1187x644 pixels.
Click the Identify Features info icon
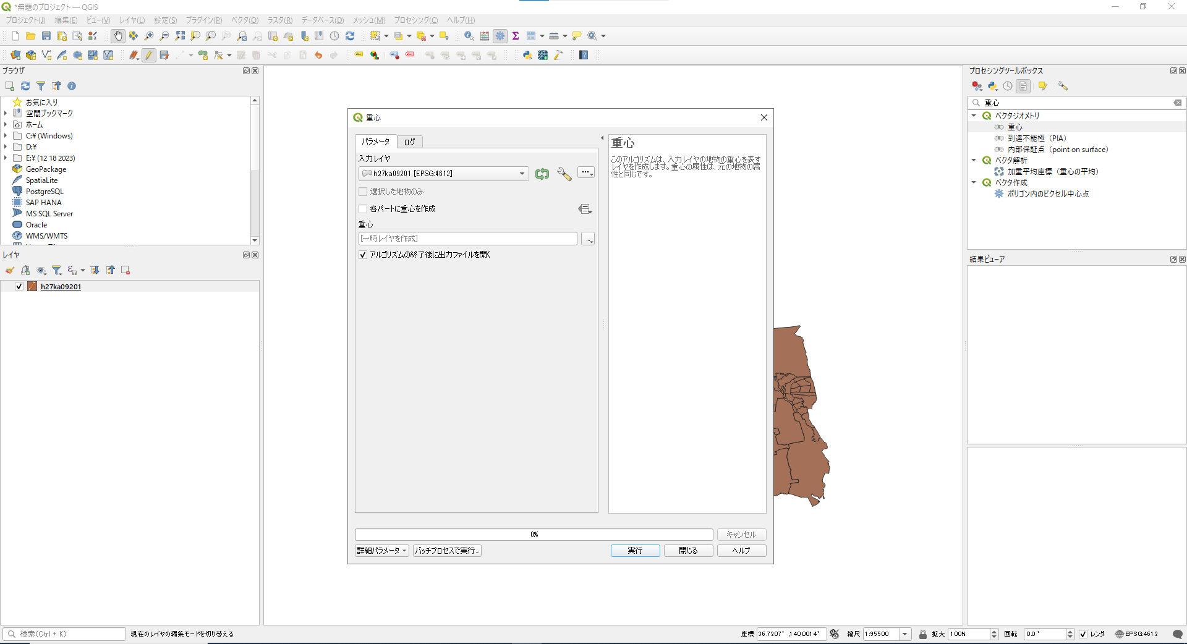(469, 36)
